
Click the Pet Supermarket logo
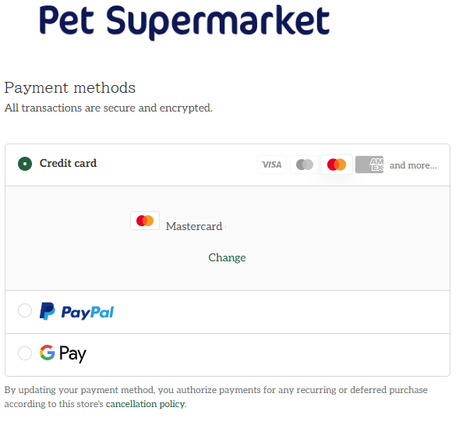click(x=185, y=22)
